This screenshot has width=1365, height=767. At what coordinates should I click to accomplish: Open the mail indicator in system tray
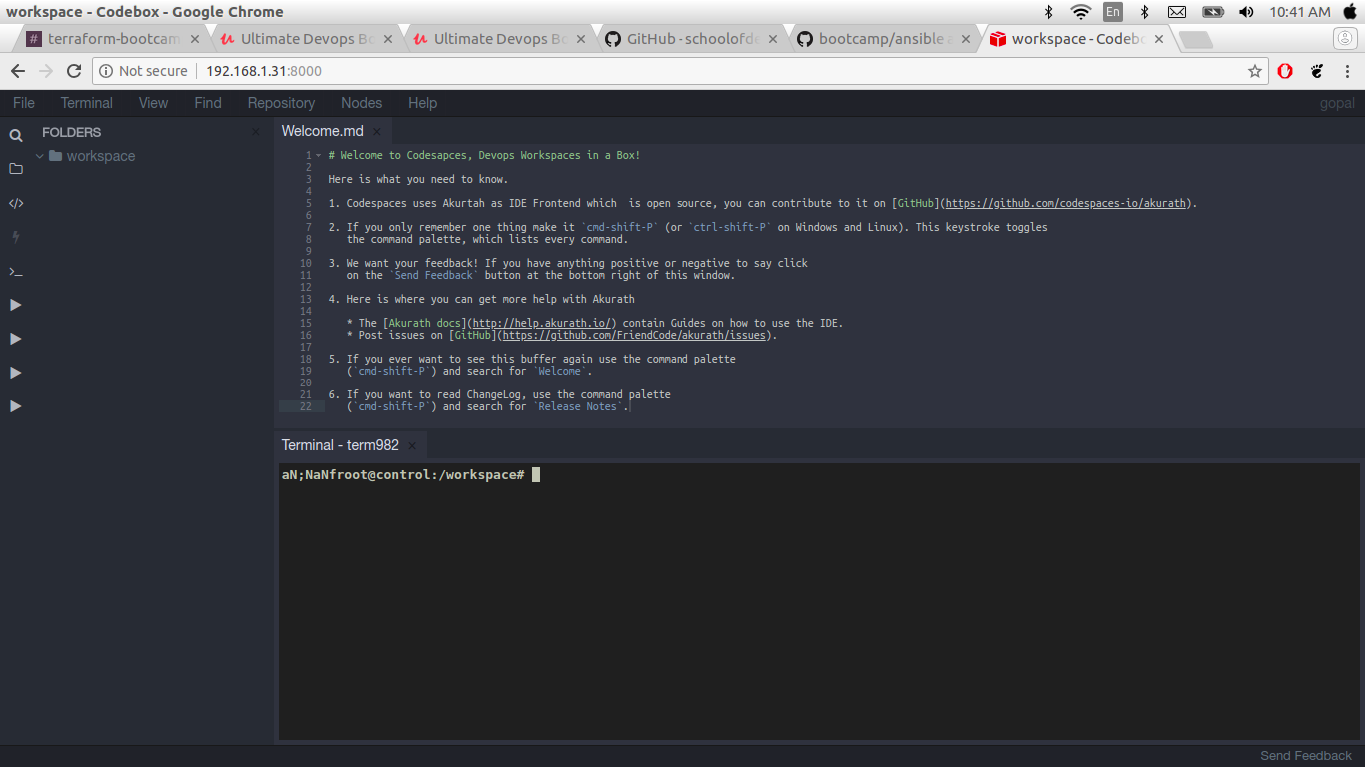[1177, 12]
